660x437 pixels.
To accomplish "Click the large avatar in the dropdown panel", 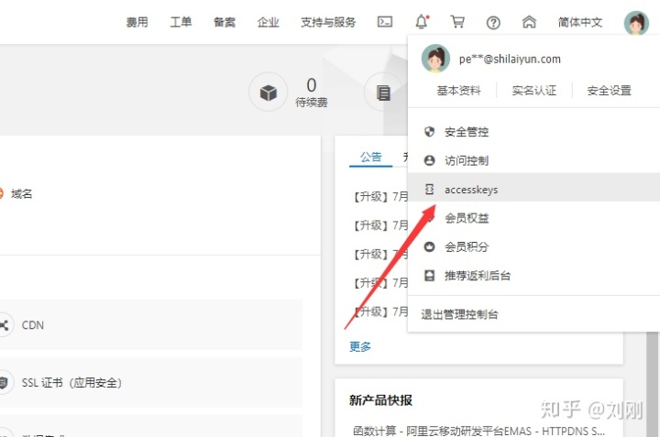I will 435,59.
